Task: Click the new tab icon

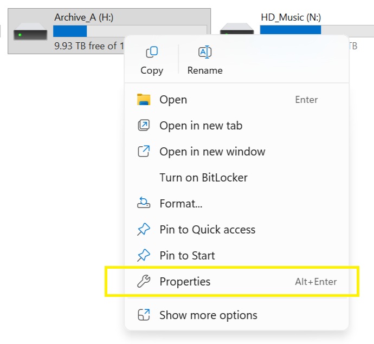Action: (x=144, y=126)
